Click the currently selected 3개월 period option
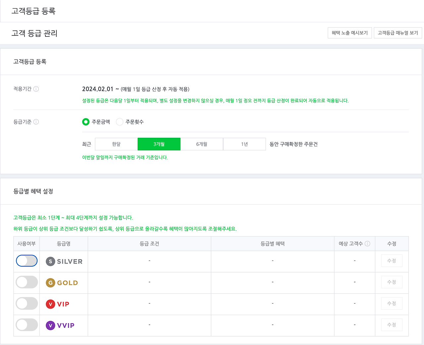This screenshot has height=345, width=424. click(x=159, y=144)
